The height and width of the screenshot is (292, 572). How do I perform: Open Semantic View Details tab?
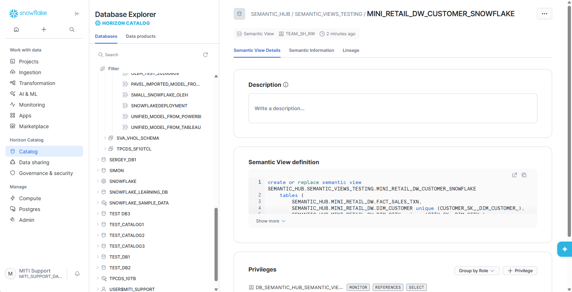(x=257, y=50)
